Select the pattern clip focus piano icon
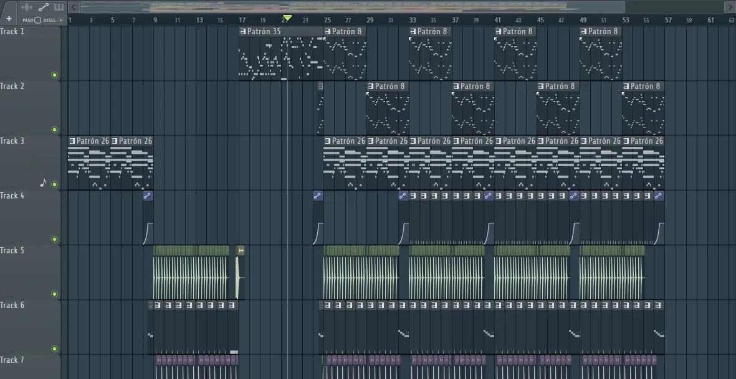The height and width of the screenshot is (379, 736). click(59, 7)
